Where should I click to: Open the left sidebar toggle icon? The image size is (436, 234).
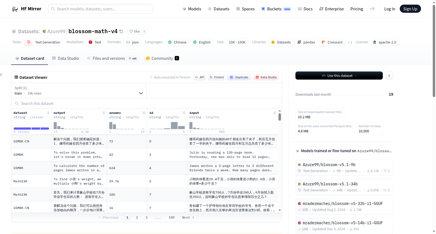click(x=1, y=75)
